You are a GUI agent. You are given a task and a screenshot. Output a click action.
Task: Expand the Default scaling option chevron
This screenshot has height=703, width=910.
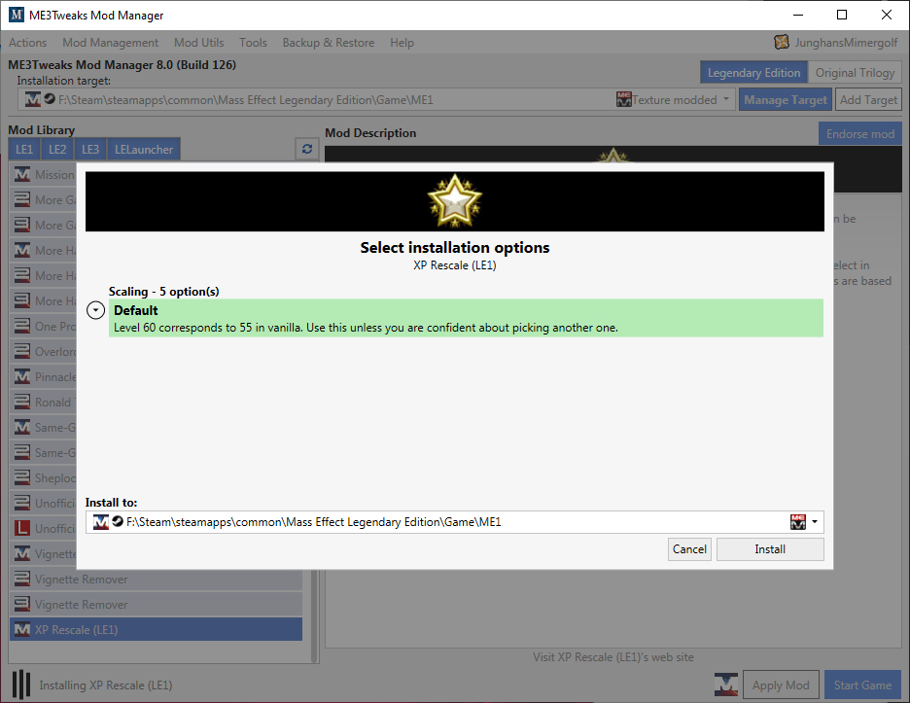pos(95,310)
